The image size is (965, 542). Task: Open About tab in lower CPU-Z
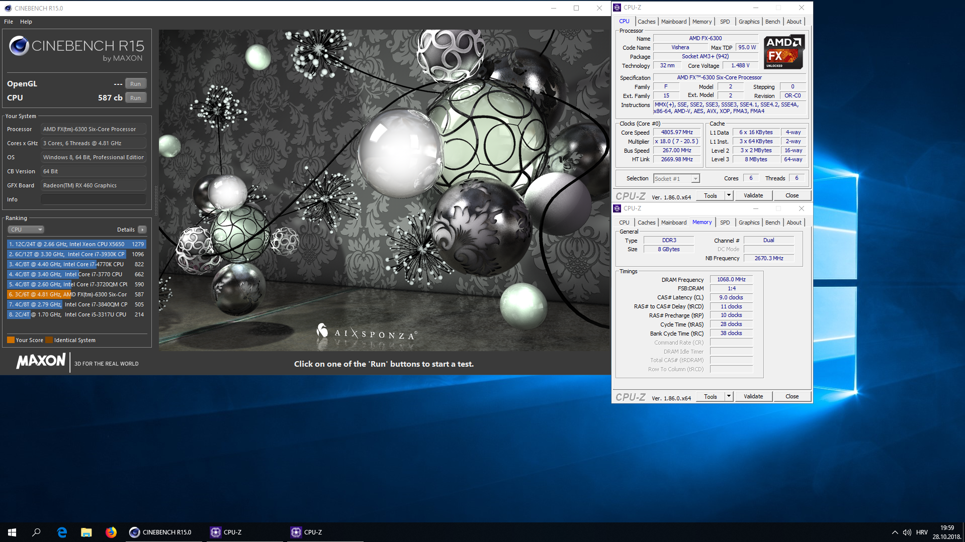(794, 223)
